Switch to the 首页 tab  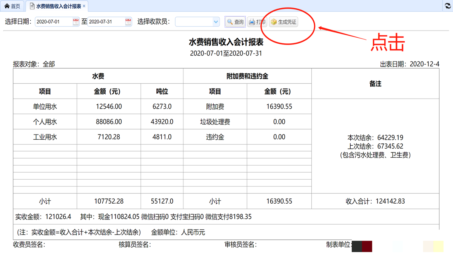click(12, 6)
